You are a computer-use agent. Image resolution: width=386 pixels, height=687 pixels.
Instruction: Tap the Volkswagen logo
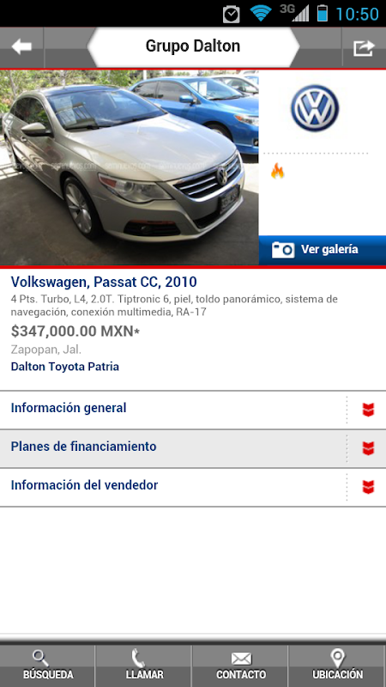[315, 108]
